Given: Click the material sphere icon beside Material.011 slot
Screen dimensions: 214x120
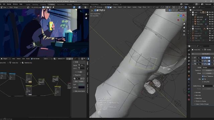Looking at the screenshot, I should click(x=55, y=59).
